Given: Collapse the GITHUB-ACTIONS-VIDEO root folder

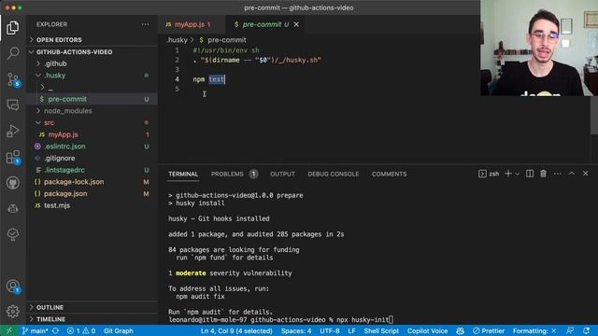Looking at the screenshot, I should pyautogui.click(x=92, y=52).
